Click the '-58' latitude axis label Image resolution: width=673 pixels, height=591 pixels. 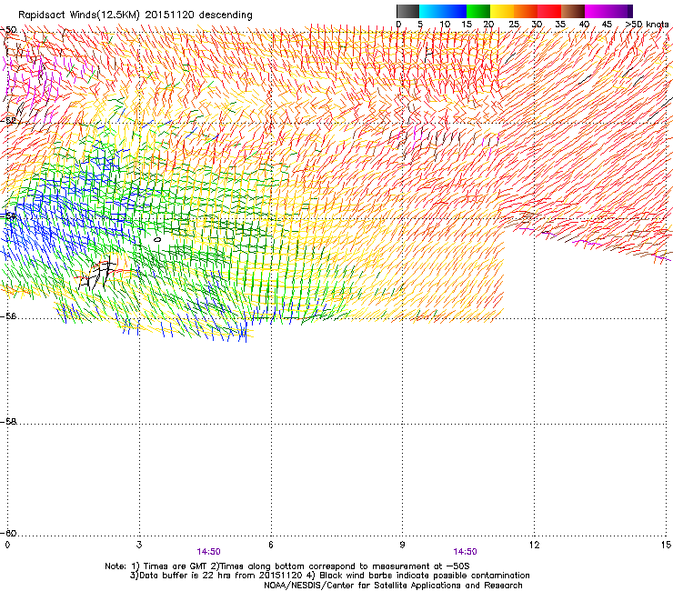(x=8, y=422)
